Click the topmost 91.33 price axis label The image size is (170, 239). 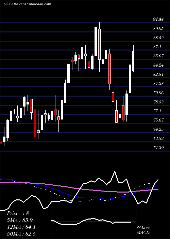click(x=158, y=19)
